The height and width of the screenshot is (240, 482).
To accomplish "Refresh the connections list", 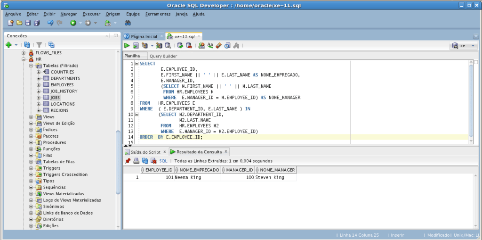I will click(27, 45).
